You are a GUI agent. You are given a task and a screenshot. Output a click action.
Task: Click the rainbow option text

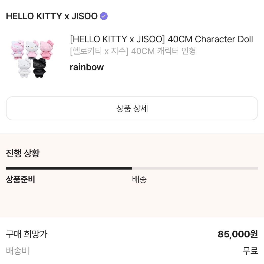click(x=87, y=67)
